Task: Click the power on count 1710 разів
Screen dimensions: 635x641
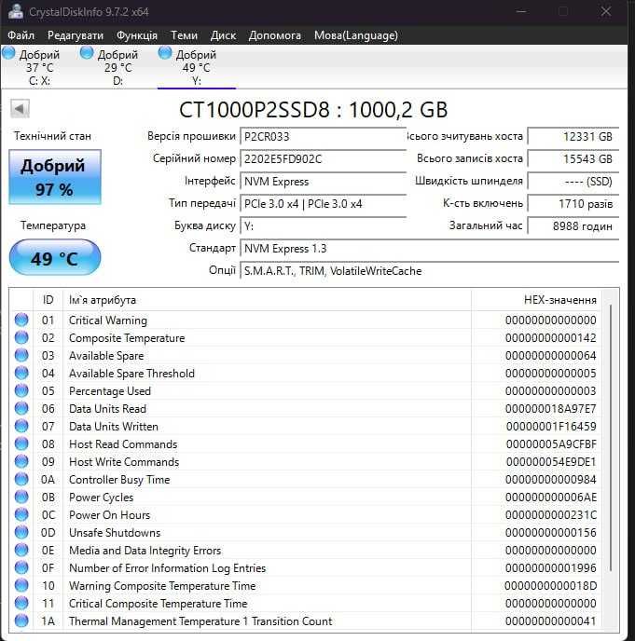Action: 573,204
